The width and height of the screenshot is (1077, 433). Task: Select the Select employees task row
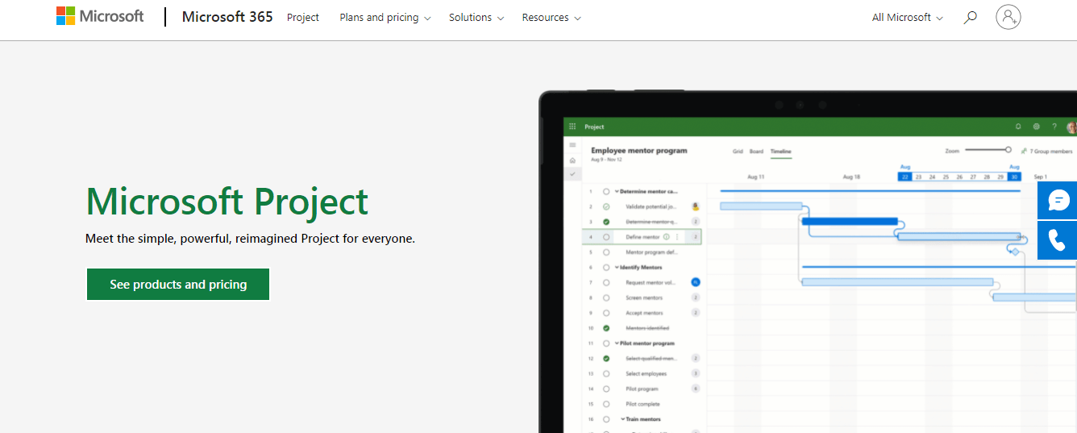[x=642, y=373]
